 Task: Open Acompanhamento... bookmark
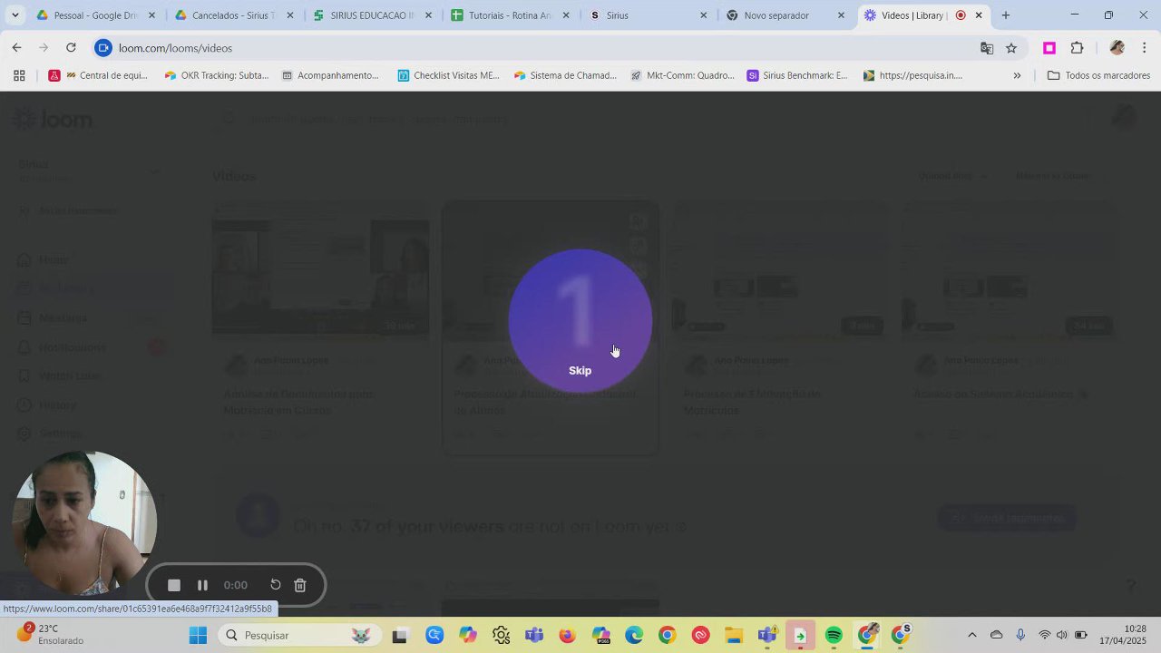pyautogui.click(x=330, y=75)
